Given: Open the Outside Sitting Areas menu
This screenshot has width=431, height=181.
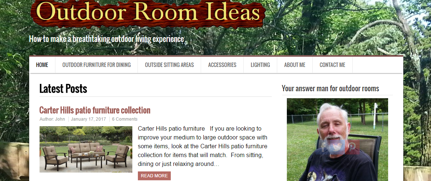Looking at the screenshot, I should click(x=169, y=65).
